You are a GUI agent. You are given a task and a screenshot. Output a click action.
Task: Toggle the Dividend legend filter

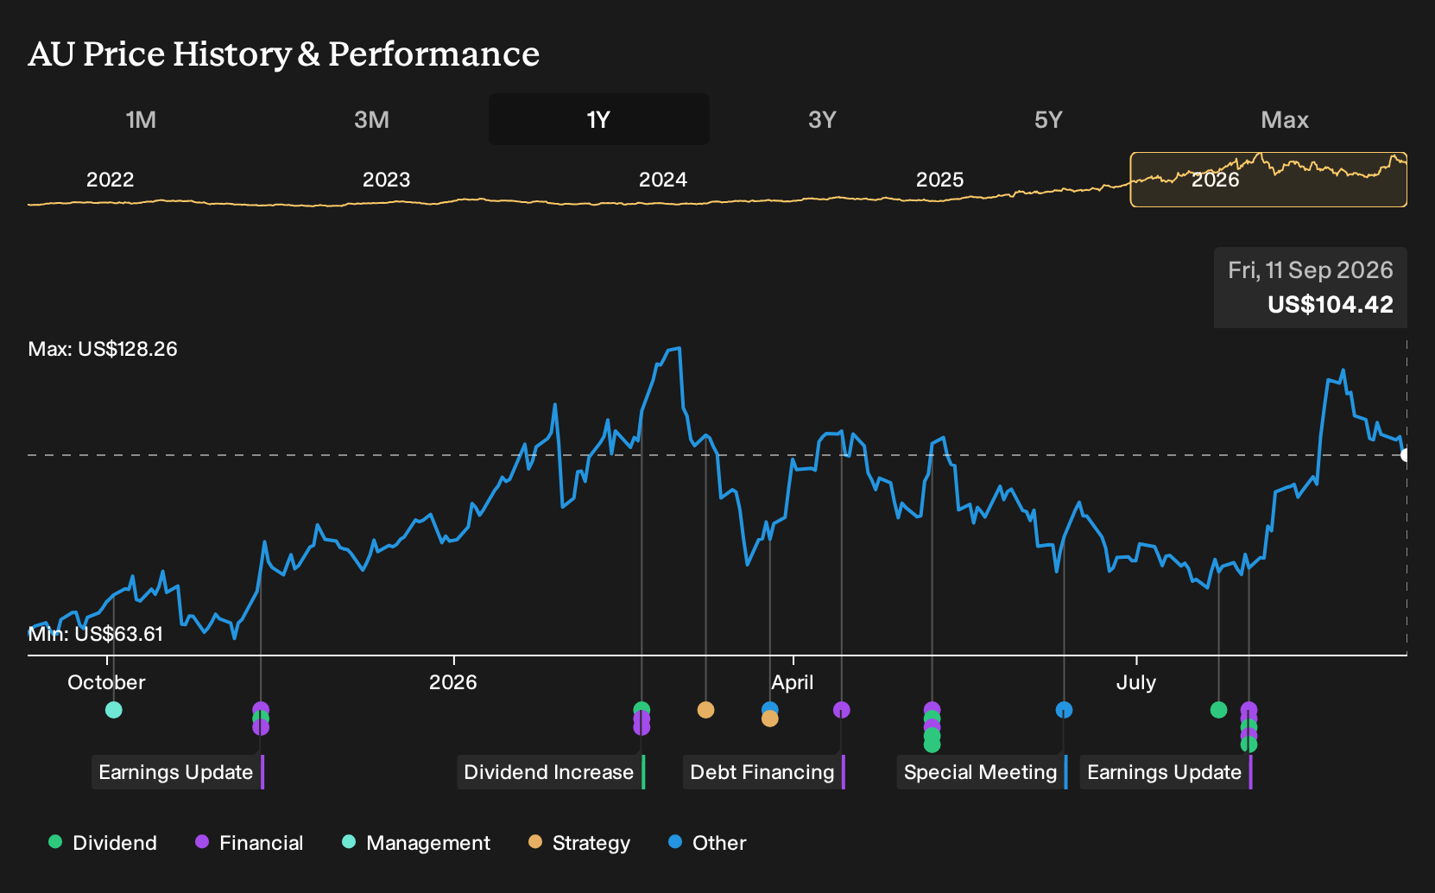pos(103,843)
